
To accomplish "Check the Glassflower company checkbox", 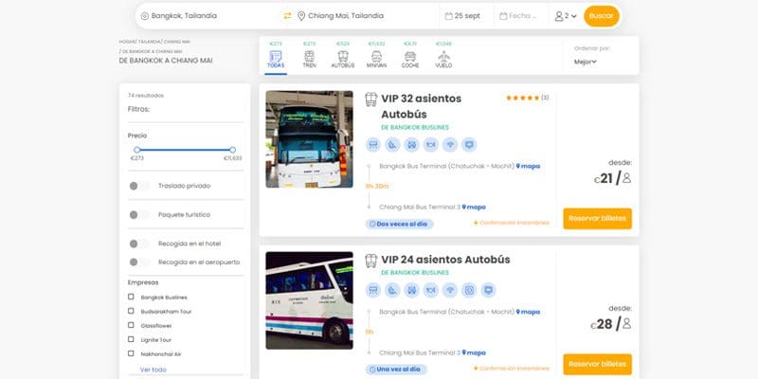I will pos(131,325).
